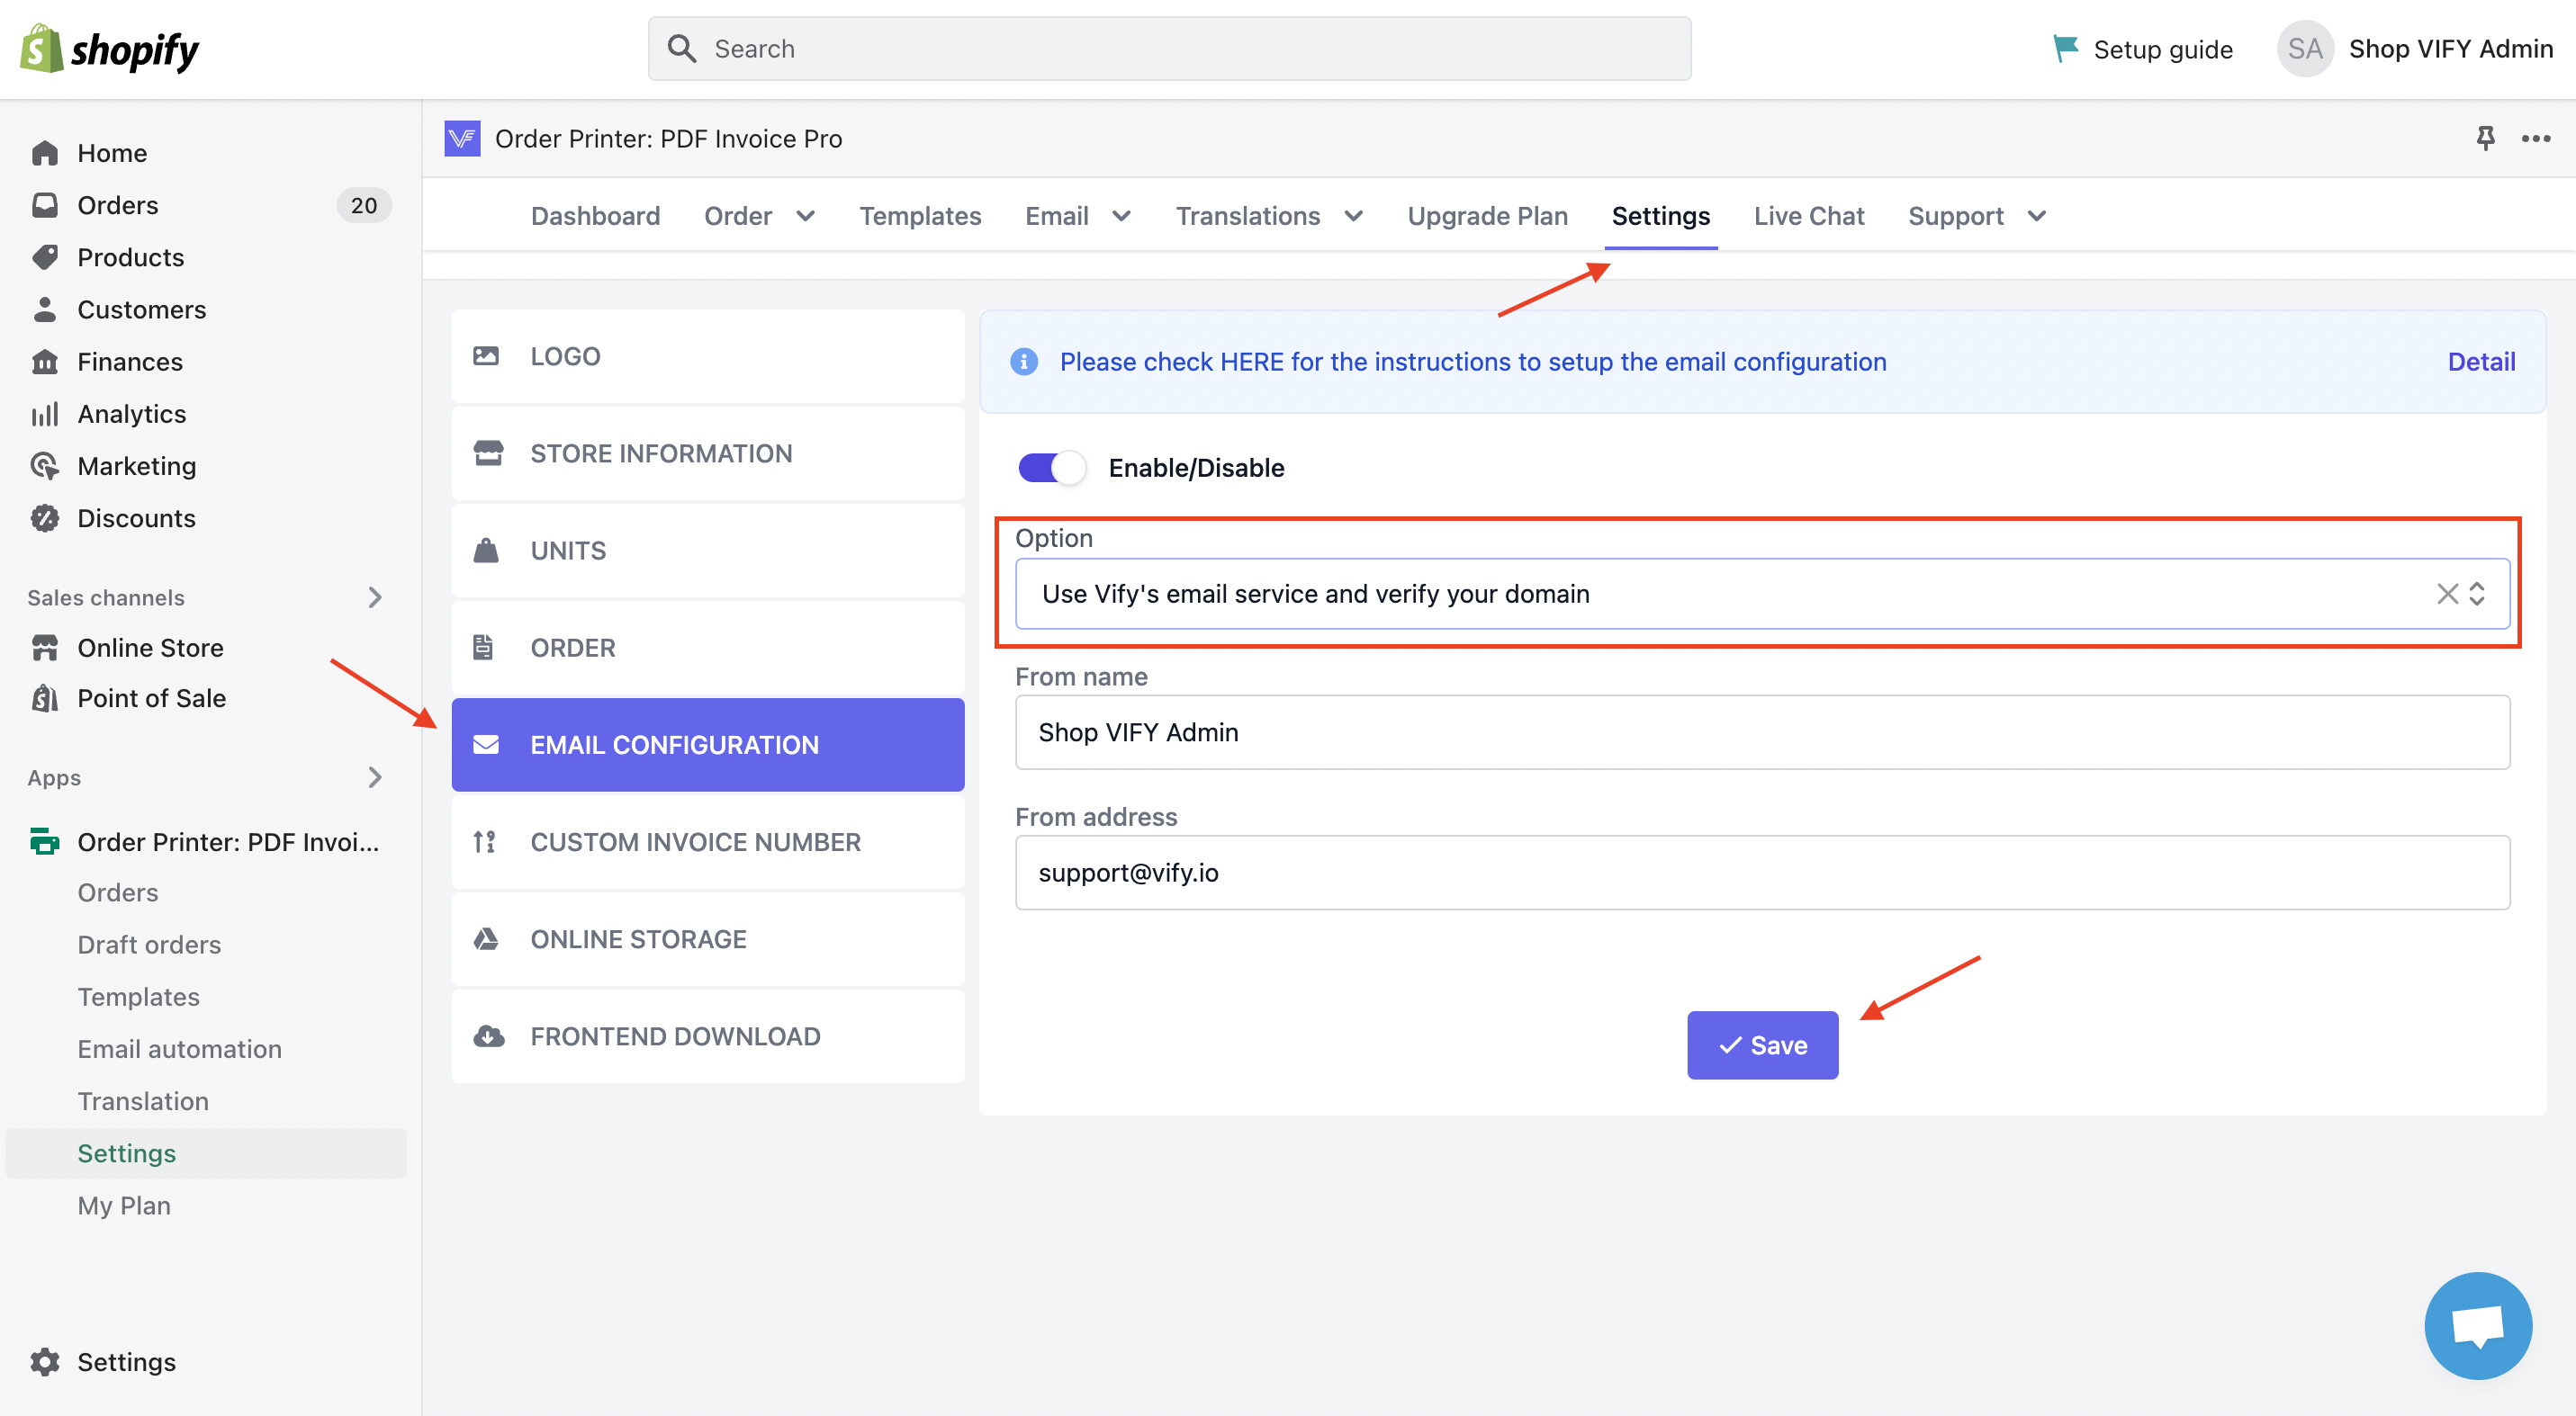Toggle the Enable/Disable switch
This screenshot has height=1416, width=2576.
(x=1051, y=468)
